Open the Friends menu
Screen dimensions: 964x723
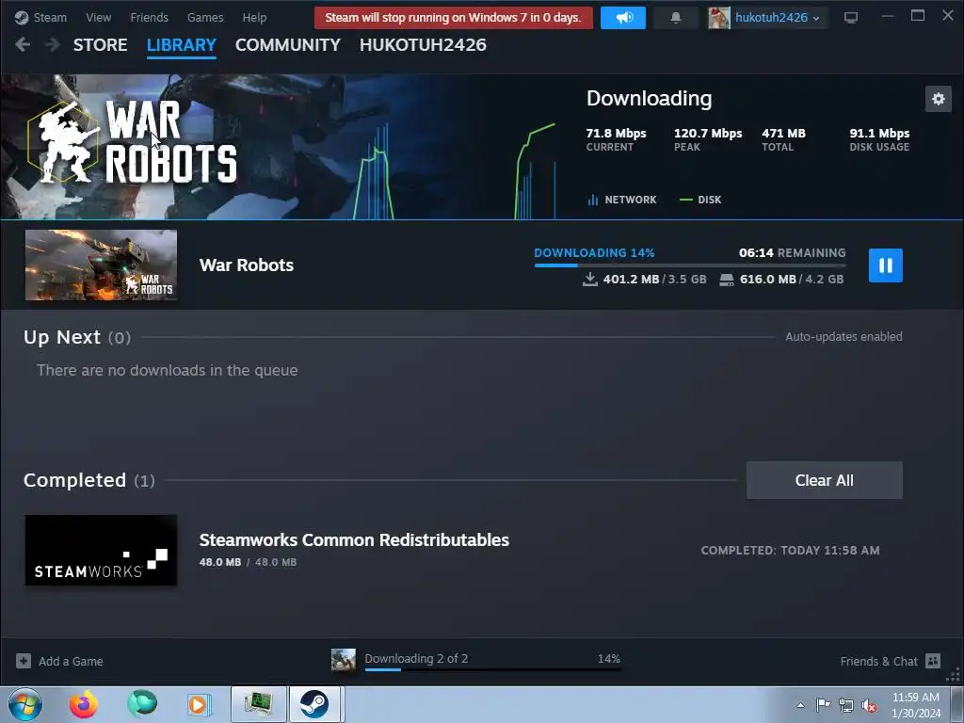[149, 17]
